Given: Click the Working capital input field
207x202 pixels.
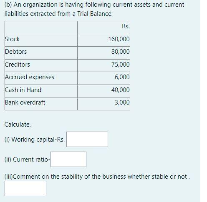Looking at the screenshot, I should [87, 139].
